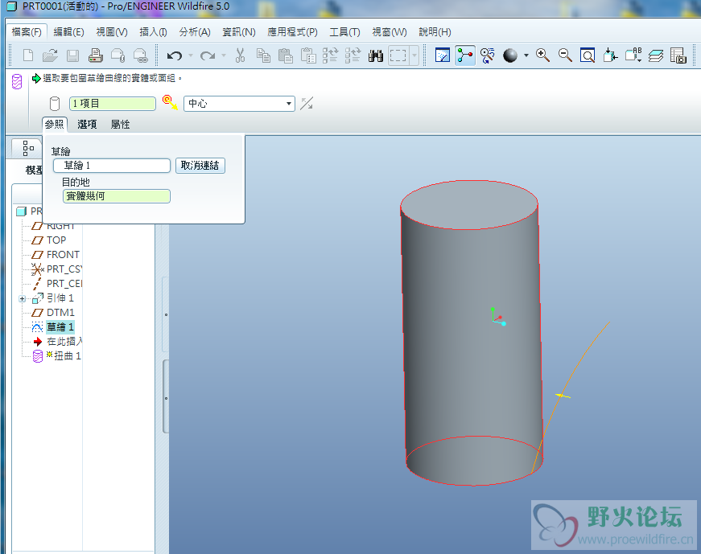Open the 工具(T) menu
The width and height of the screenshot is (701, 554).
pyautogui.click(x=344, y=32)
